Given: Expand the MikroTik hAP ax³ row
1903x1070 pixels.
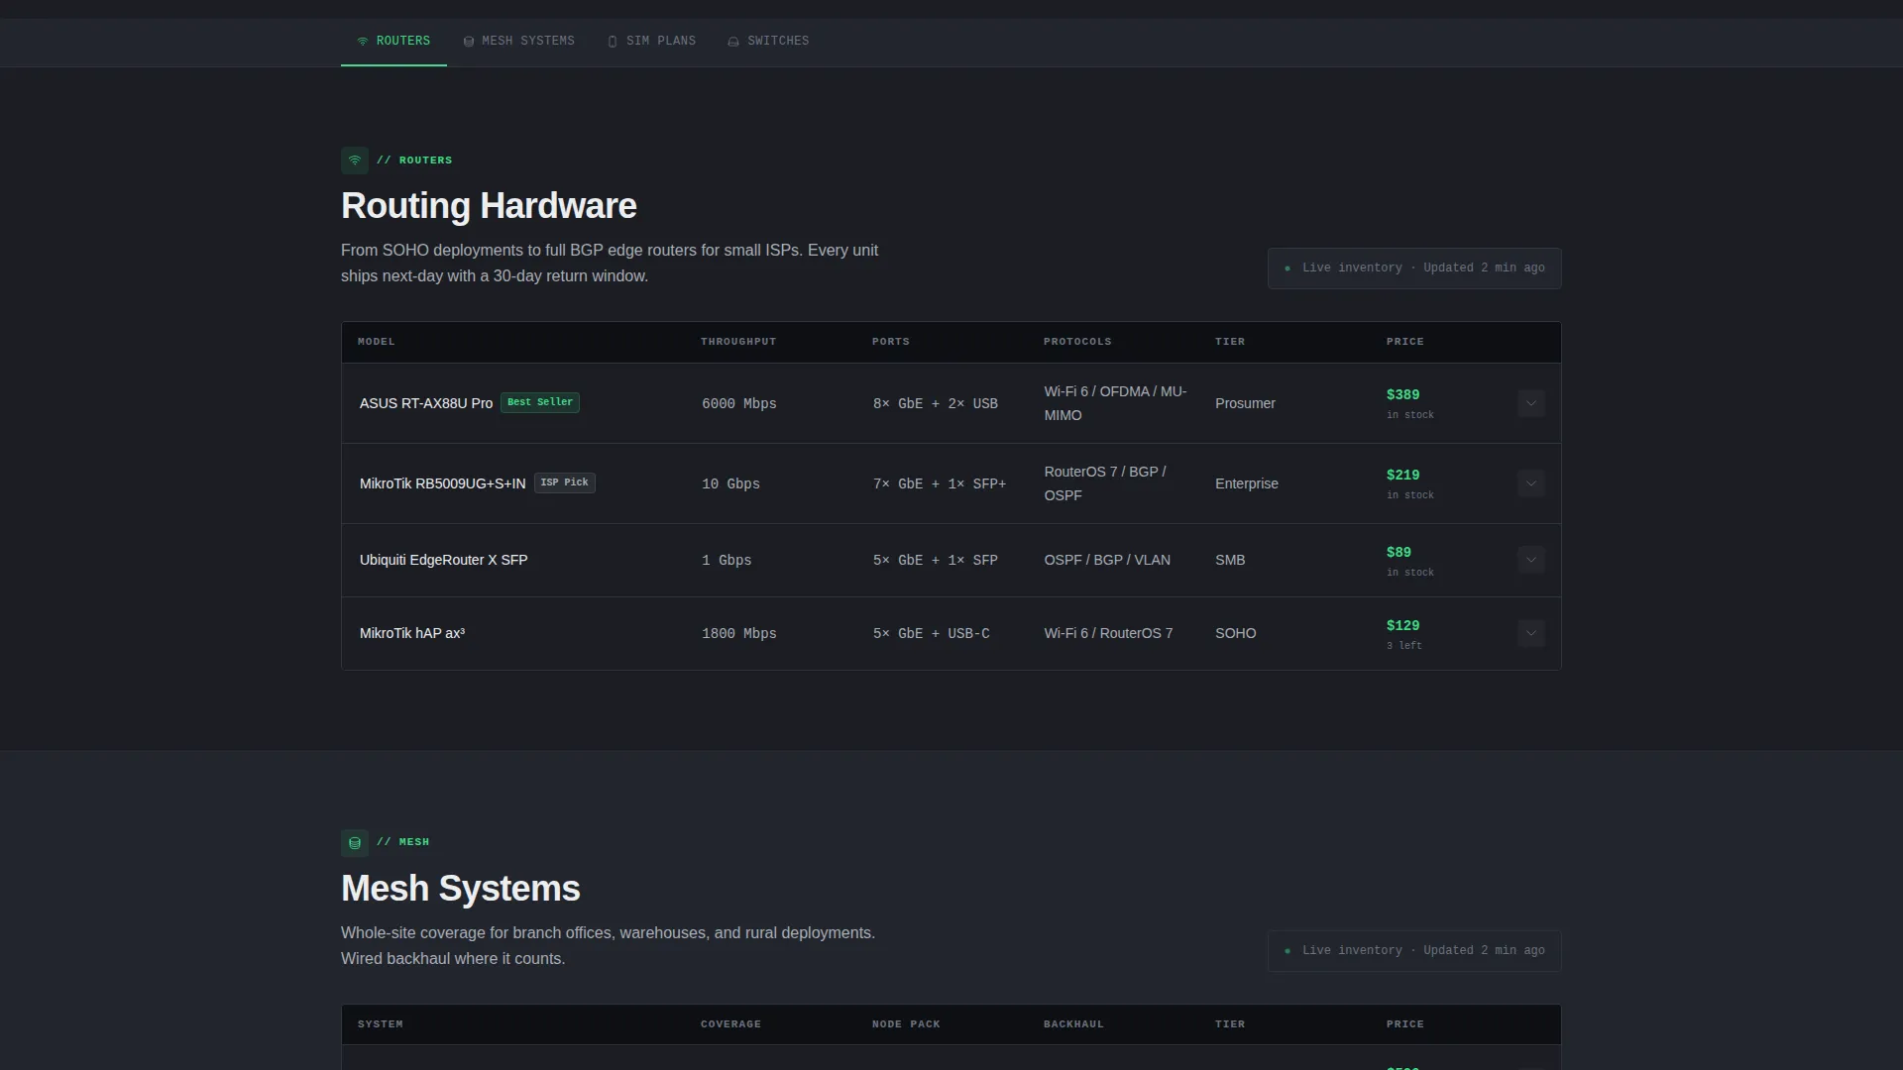Looking at the screenshot, I should click(1531, 633).
